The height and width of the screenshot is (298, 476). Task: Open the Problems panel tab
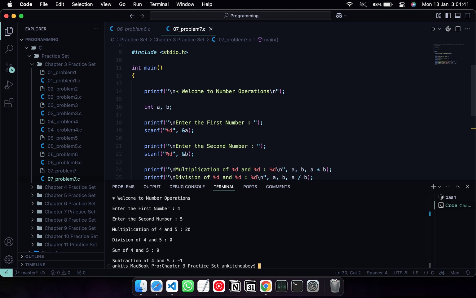point(123,187)
